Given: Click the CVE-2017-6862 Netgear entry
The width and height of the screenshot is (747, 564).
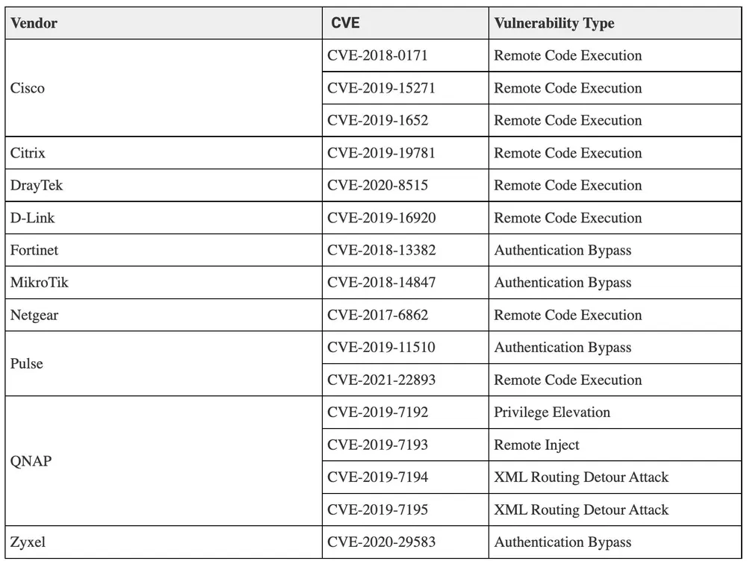Looking at the screenshot, I should click(377, 316).
